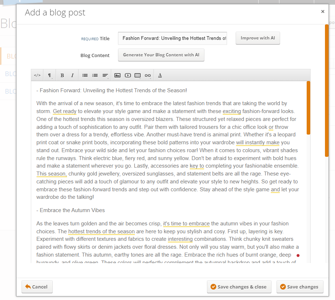Image resolution: width=335 pixels, height=300 pixels.
Task: Focus the blog Title input field
Action: (x=173, y=38)
